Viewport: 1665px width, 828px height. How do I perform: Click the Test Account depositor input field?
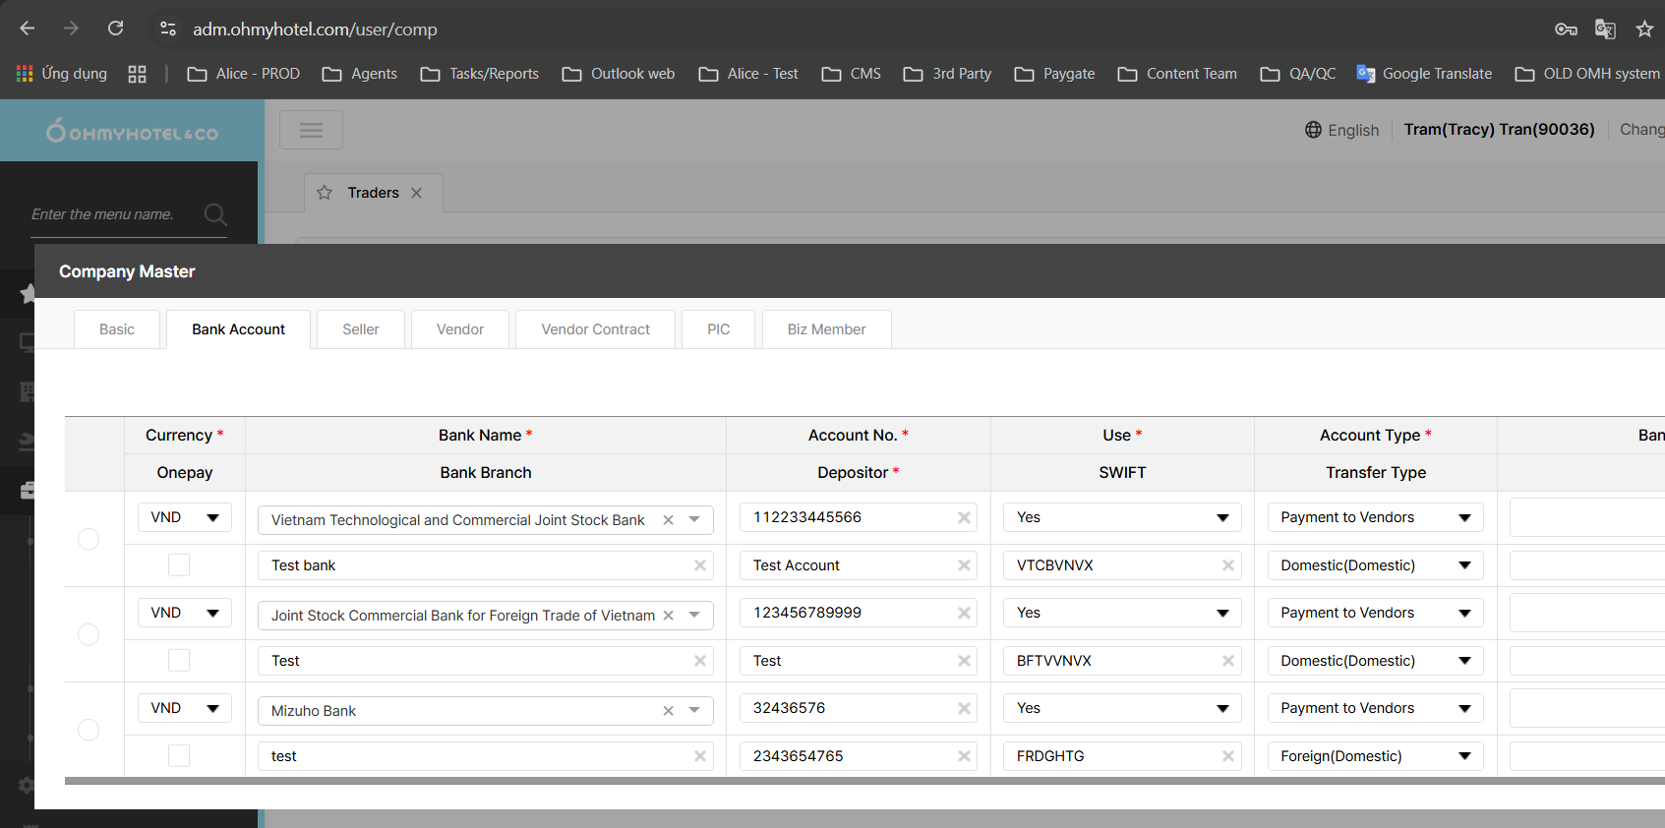click(x=848, y=565)
